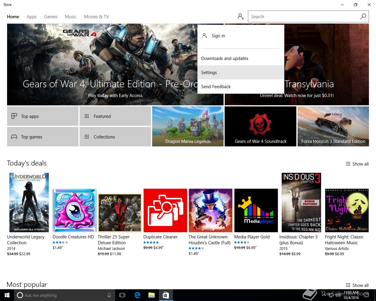Click Media Player Gold title text
376x301 pixels.
tap(252, 237)
